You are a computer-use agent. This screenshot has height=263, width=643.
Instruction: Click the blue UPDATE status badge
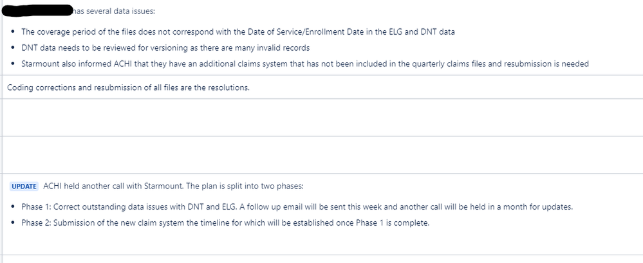coord(24,186)
